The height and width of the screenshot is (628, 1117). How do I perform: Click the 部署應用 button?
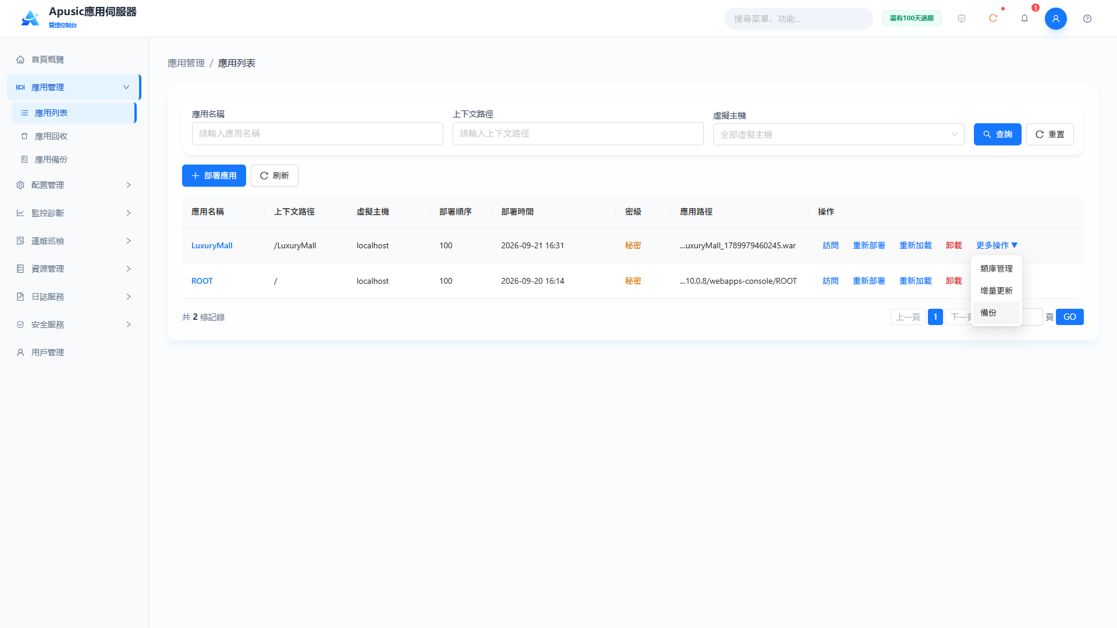[214, 176]
